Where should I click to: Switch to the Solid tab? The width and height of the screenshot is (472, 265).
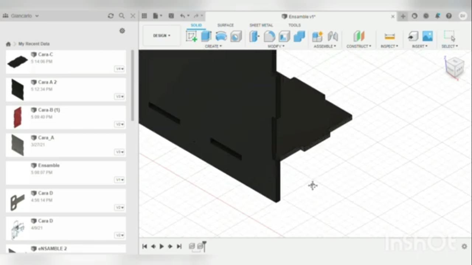click(x=196, y=25)
